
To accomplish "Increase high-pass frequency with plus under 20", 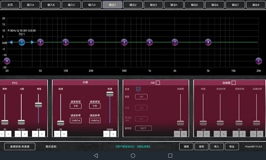I will pyautogui.click(x=64, y=134).
